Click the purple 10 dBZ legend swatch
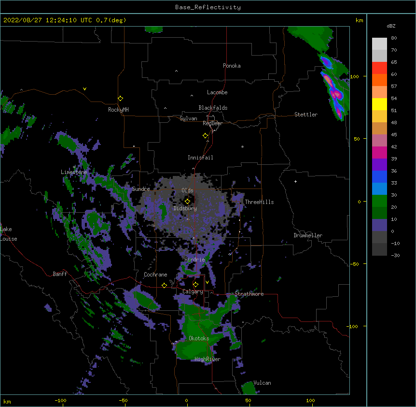 (x=379, y=225)
